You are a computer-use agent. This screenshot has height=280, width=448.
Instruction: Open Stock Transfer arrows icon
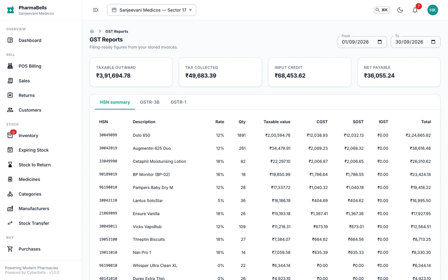(x=10, y=223)
